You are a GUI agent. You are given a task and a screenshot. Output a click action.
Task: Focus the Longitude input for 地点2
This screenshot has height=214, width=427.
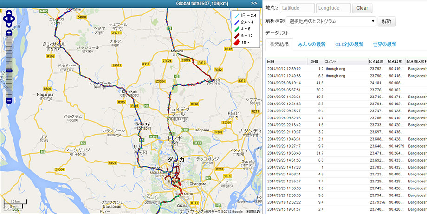[333, 8]
